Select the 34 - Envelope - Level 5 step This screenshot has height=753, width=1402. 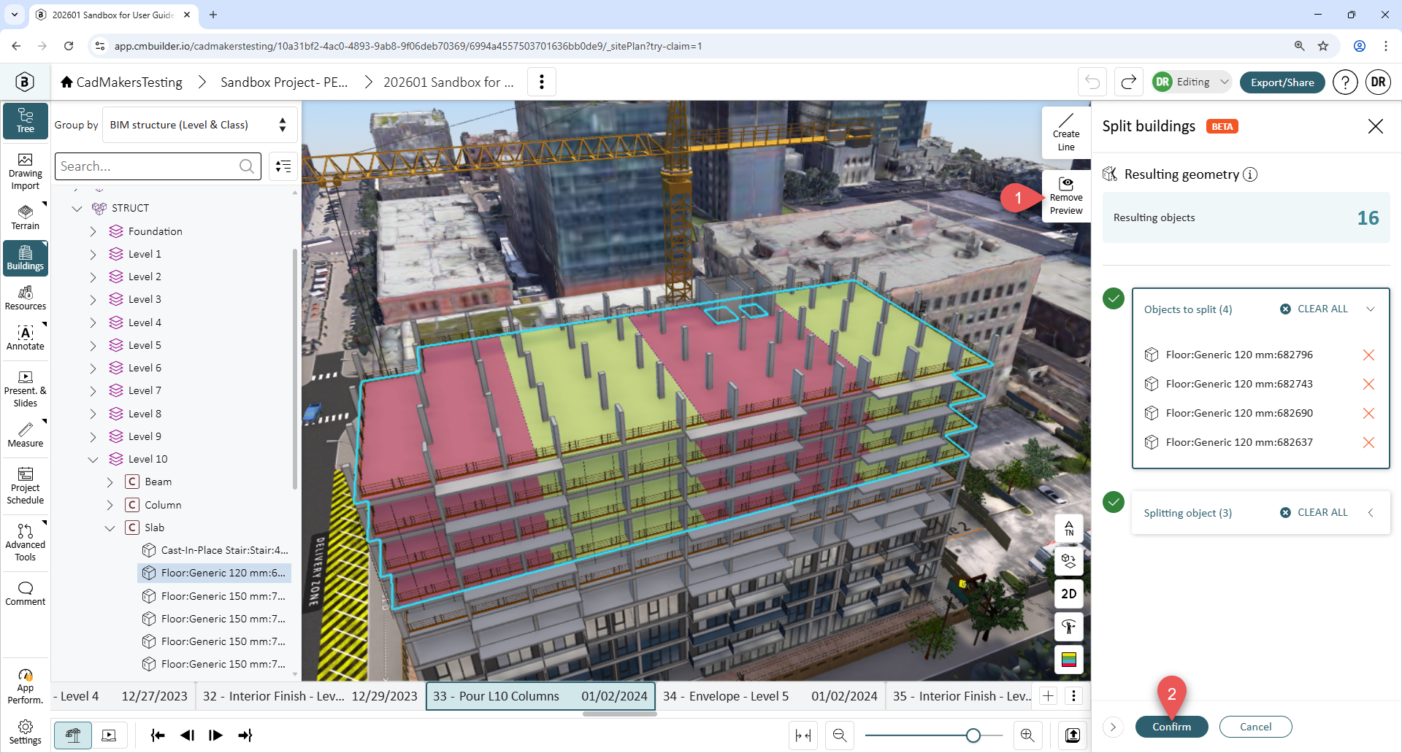(770, 696)
